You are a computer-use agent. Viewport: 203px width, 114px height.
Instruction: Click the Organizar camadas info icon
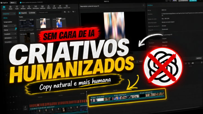point(159,26)
